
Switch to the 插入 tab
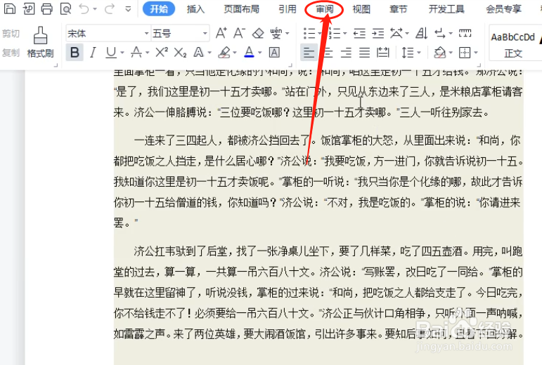(195, 9)
